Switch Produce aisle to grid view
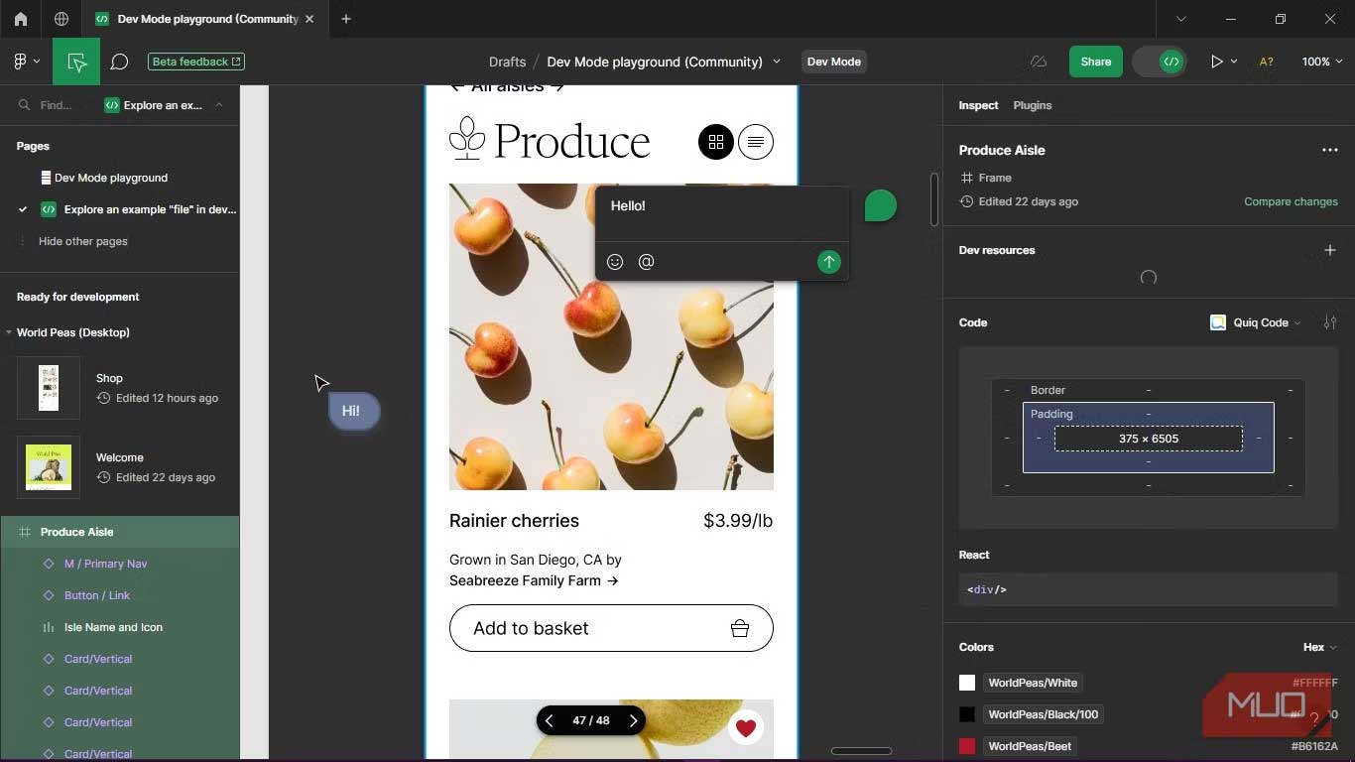 [x=716, y=141]
